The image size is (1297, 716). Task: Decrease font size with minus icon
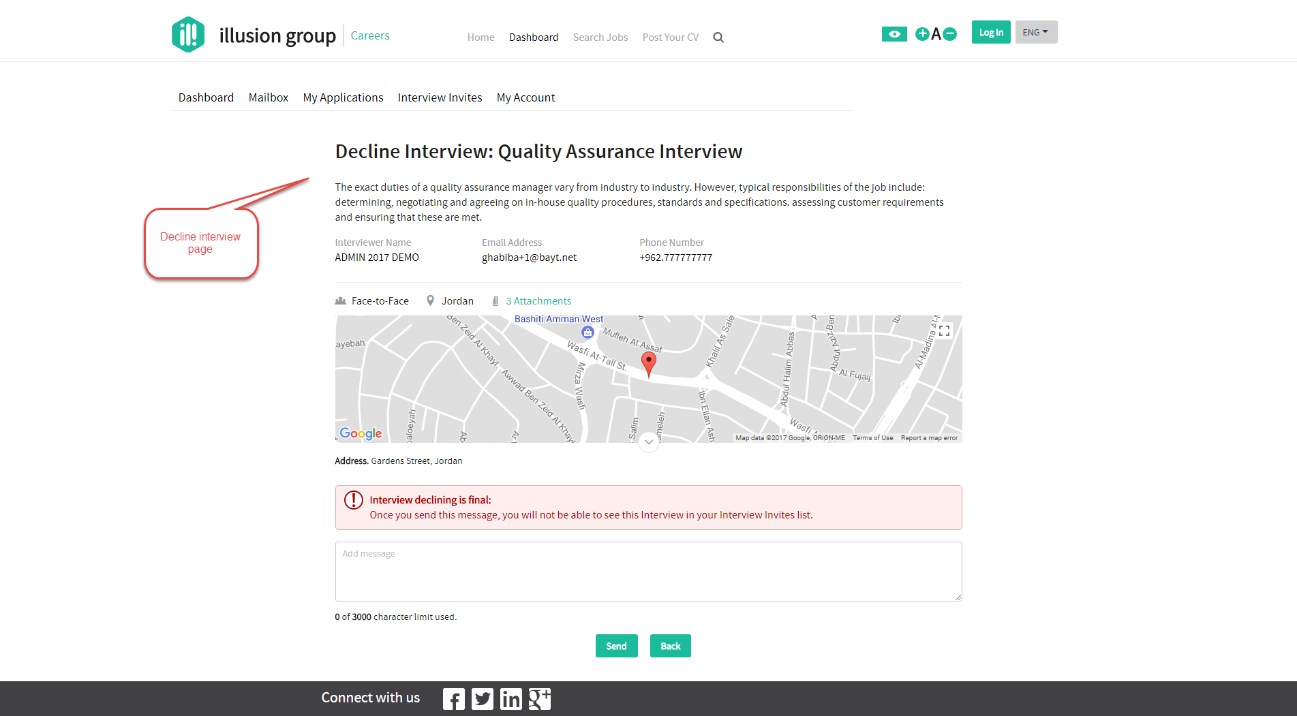[950, 34]
